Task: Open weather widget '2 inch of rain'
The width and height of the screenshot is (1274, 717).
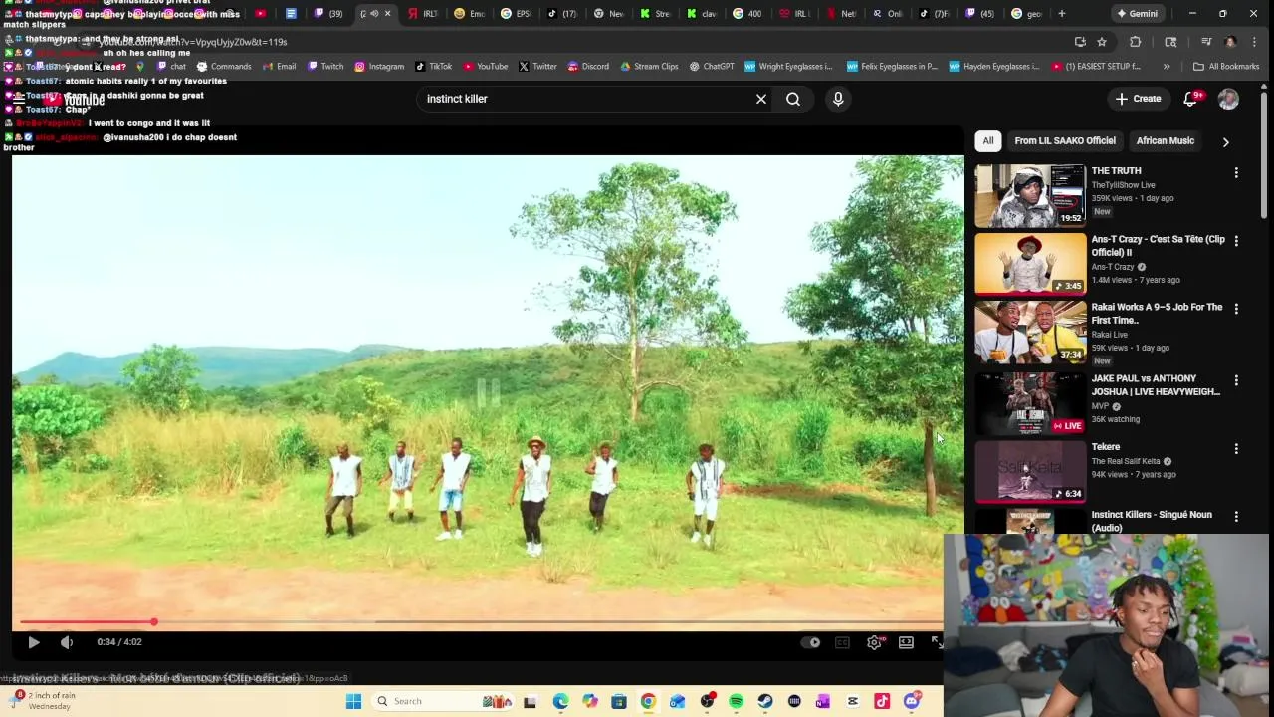Action: tap(44, 701)
